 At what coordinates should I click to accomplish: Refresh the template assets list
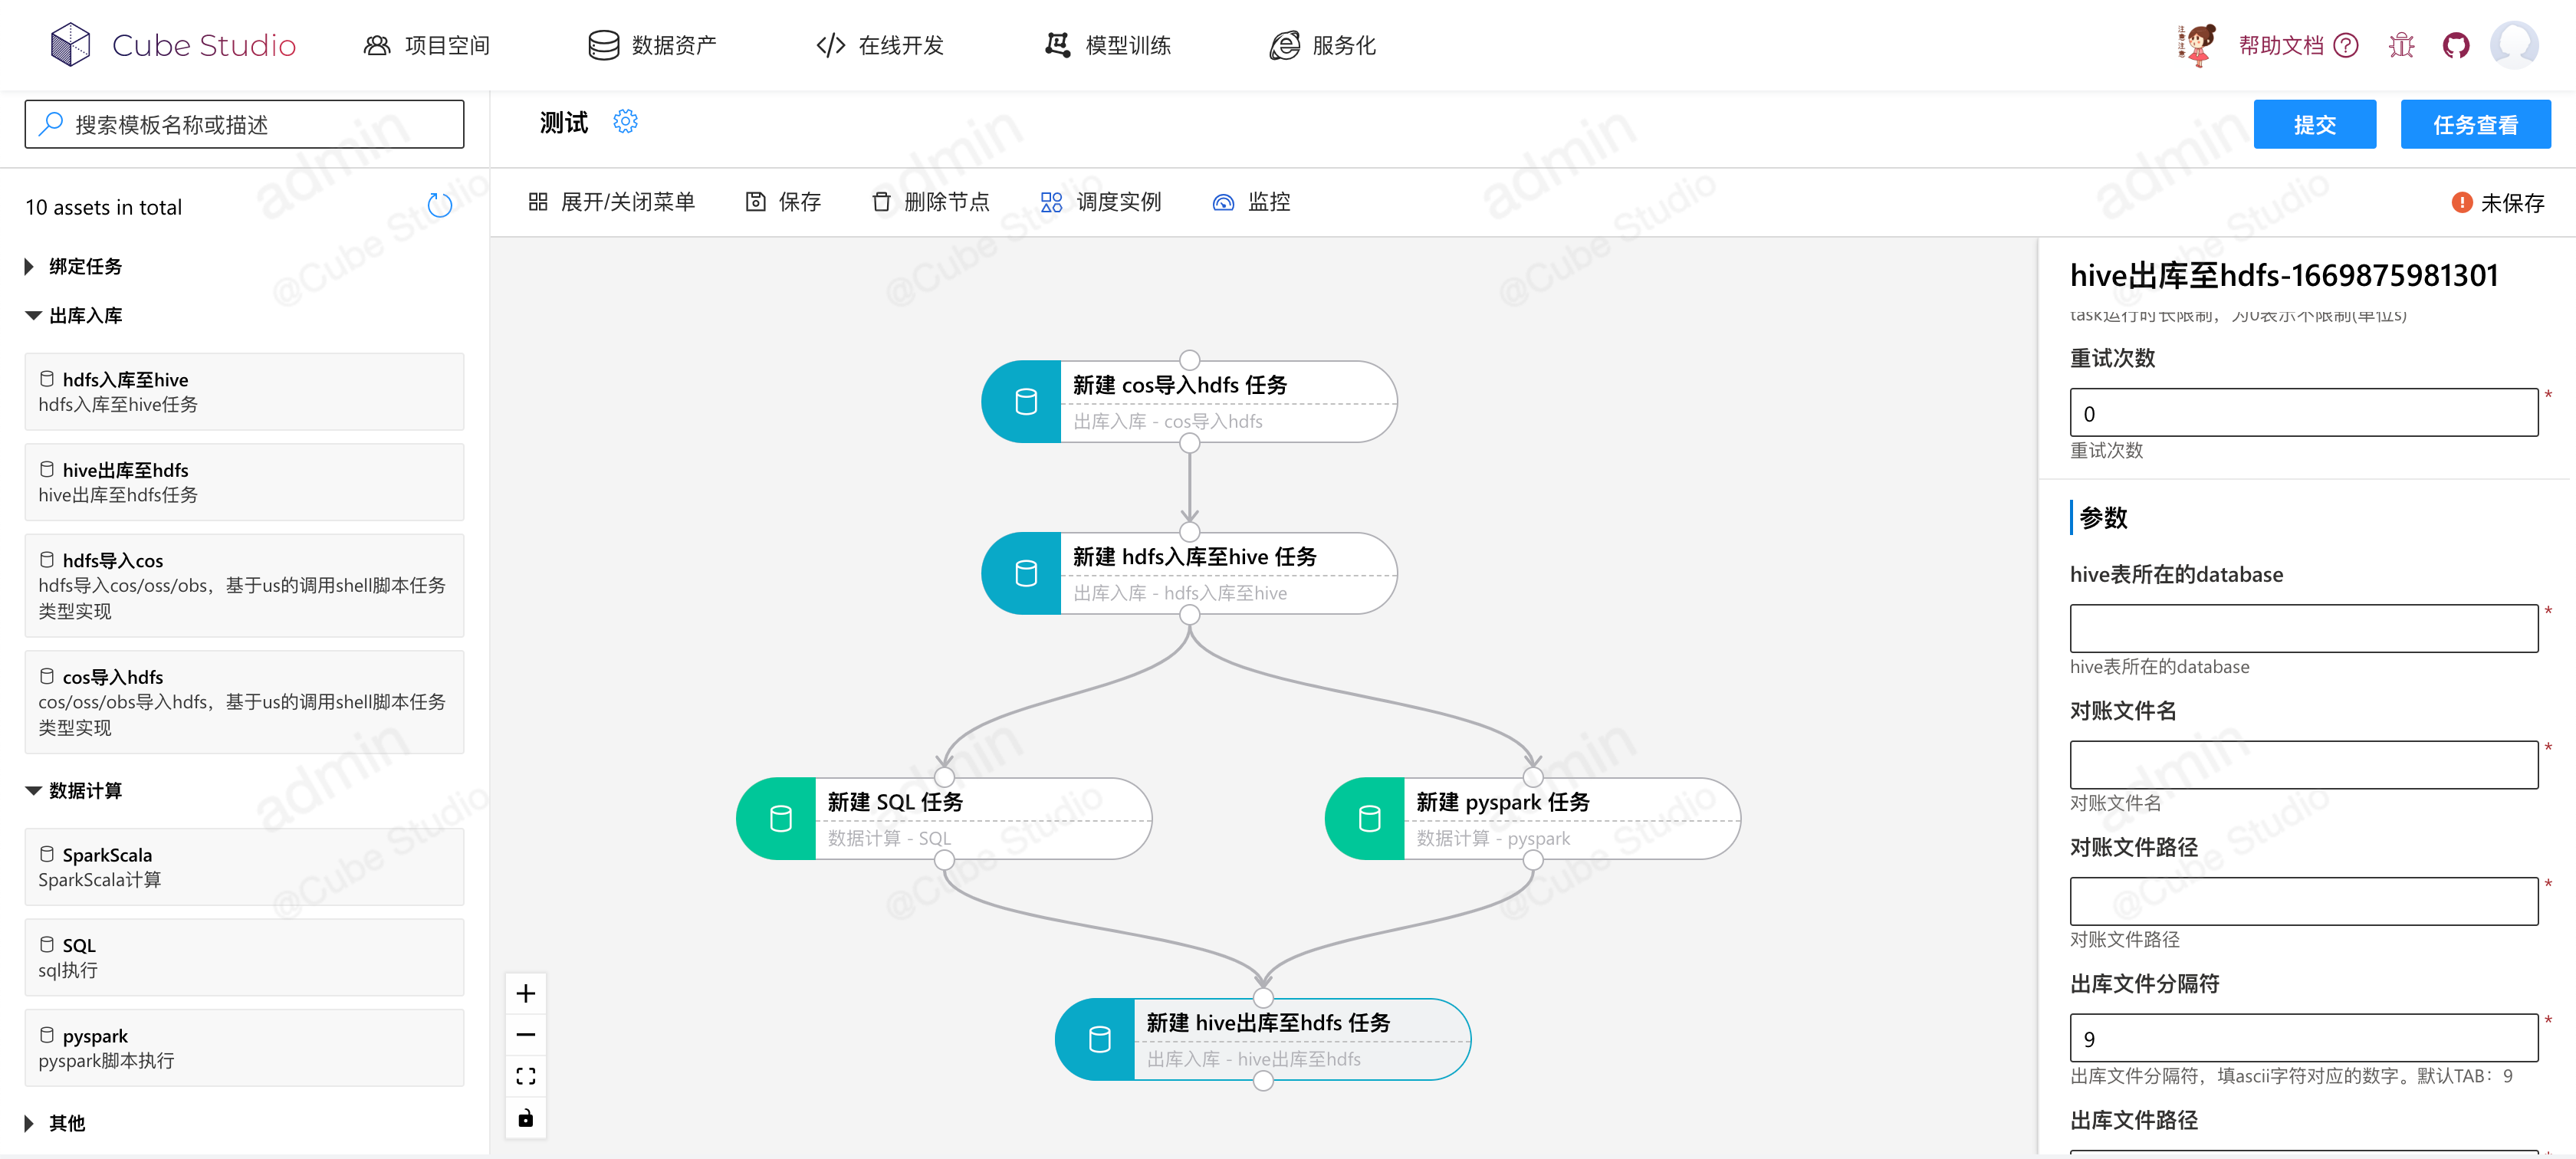pyautogui.click(x=439, y=206)
